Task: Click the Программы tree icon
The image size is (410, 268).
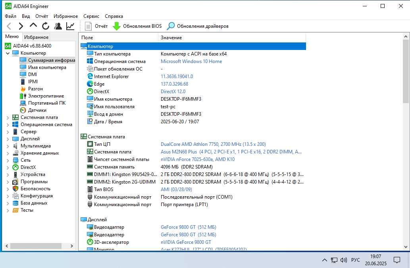Action: click(x=15, y=182)
